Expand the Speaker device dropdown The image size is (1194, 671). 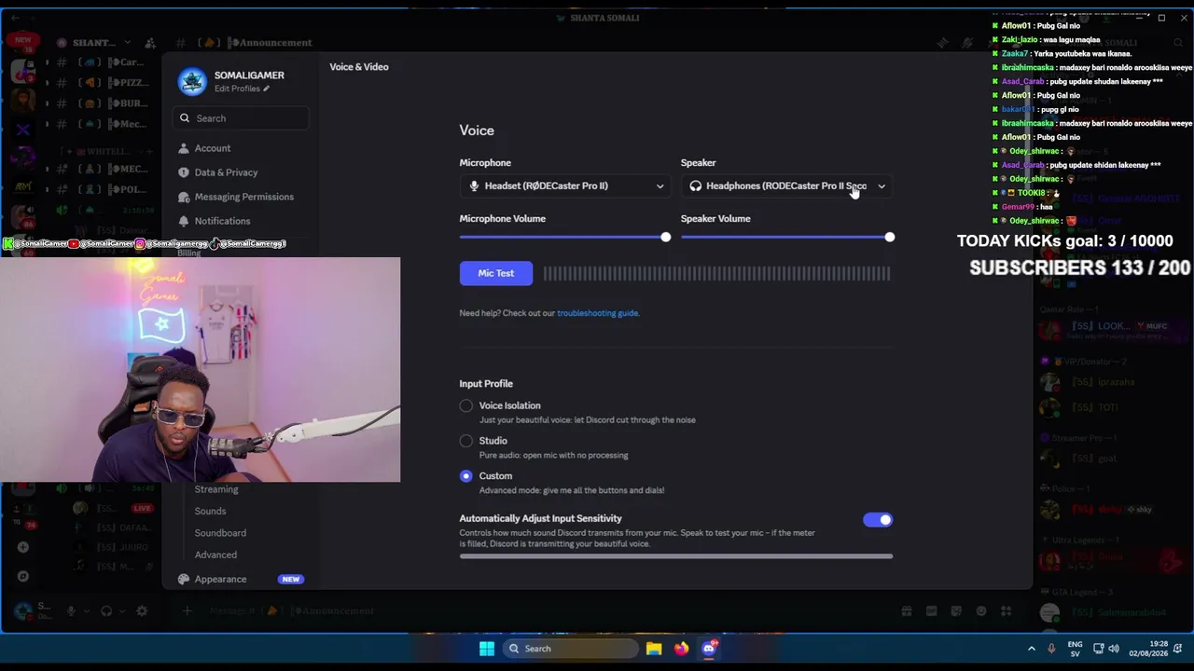[786, 185]
